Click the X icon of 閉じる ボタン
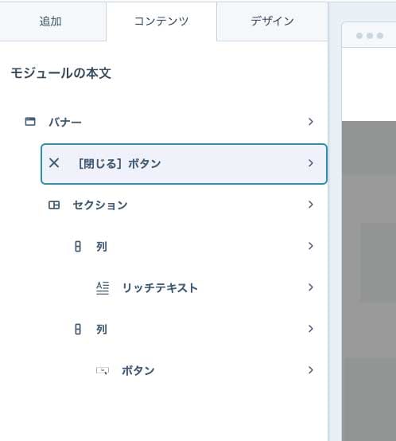The image size is (396, 441). tap(54, 163)
